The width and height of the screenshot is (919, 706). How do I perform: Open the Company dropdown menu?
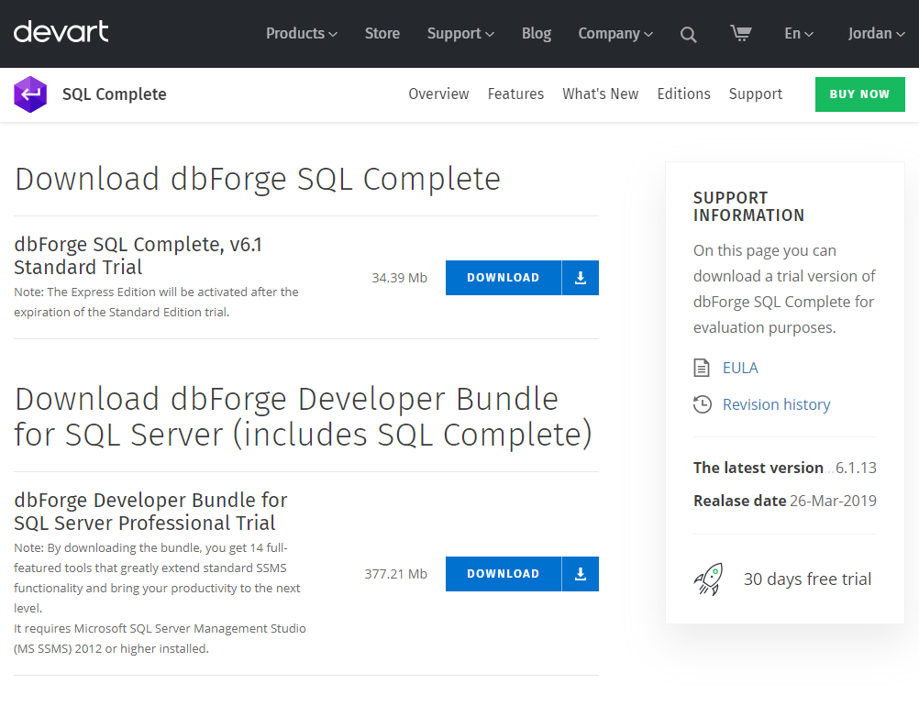click(x=615, y=33)
